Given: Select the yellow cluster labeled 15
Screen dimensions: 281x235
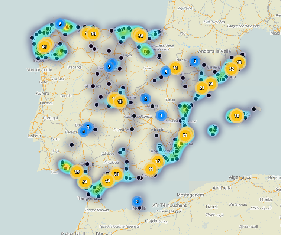Looking at the screenshot, I should (158, 161).
